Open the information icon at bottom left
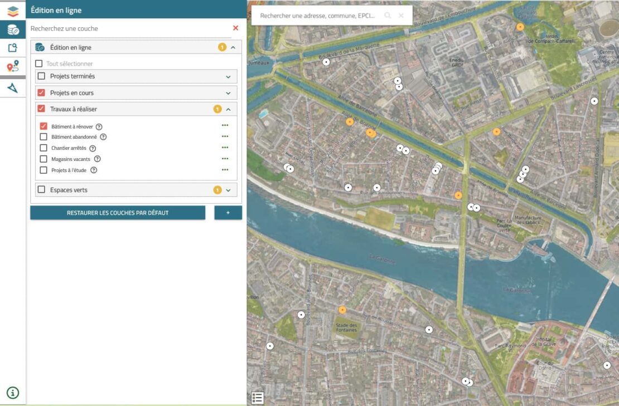 (12, 393)
